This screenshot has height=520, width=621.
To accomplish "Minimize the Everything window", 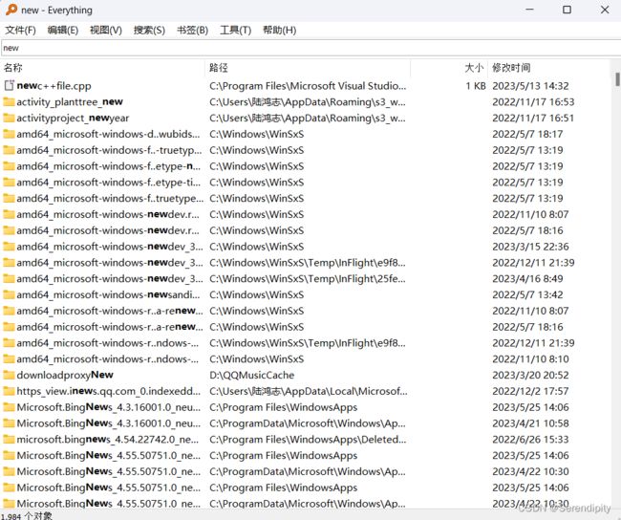I will click(x=529, y=10).
